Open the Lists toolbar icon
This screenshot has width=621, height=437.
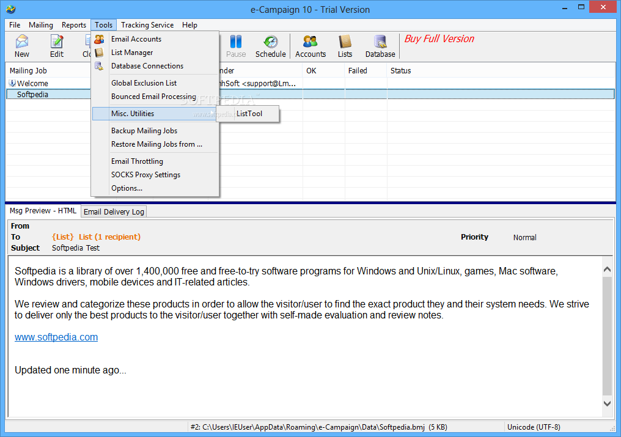[x=345, y=46]
